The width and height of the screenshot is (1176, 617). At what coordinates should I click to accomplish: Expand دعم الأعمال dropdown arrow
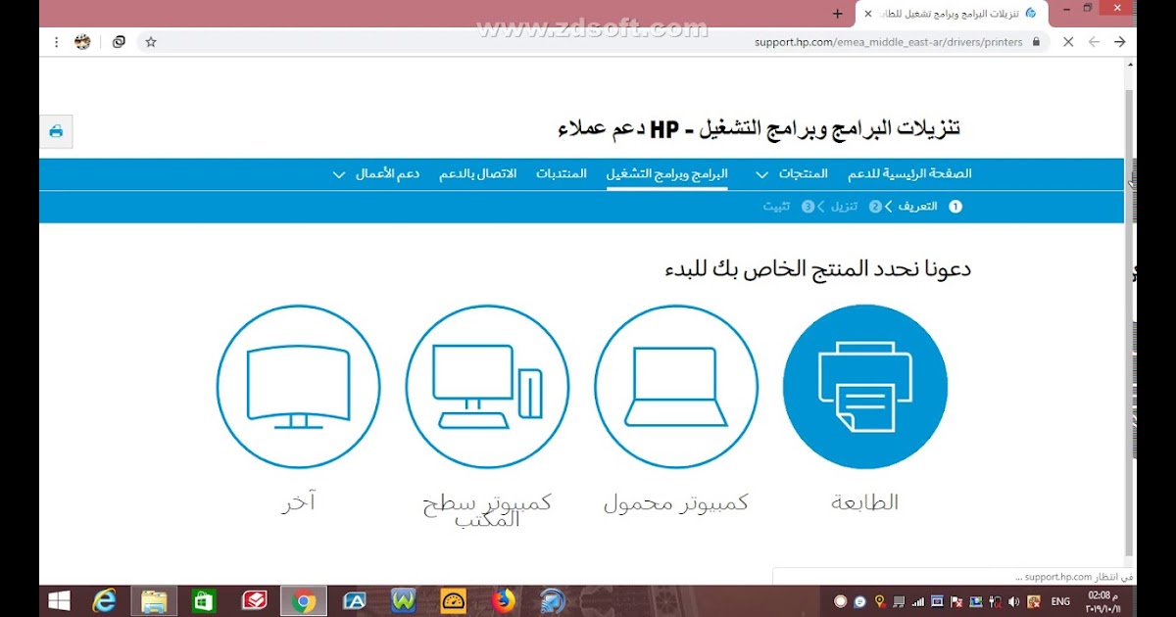pyautogui.click(x=339, y=174)
